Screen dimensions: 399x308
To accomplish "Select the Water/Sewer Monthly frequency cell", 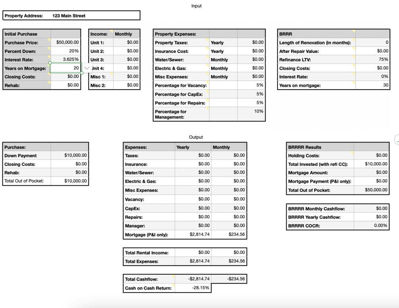I will click(x=223, y=60).
